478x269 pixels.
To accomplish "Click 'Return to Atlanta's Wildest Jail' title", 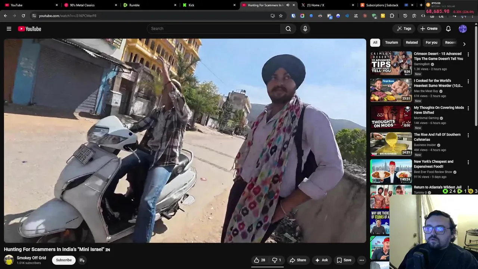I will [438, 187].
